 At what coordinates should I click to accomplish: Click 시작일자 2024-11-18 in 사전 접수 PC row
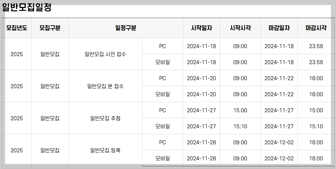click(x=201, y=46)
